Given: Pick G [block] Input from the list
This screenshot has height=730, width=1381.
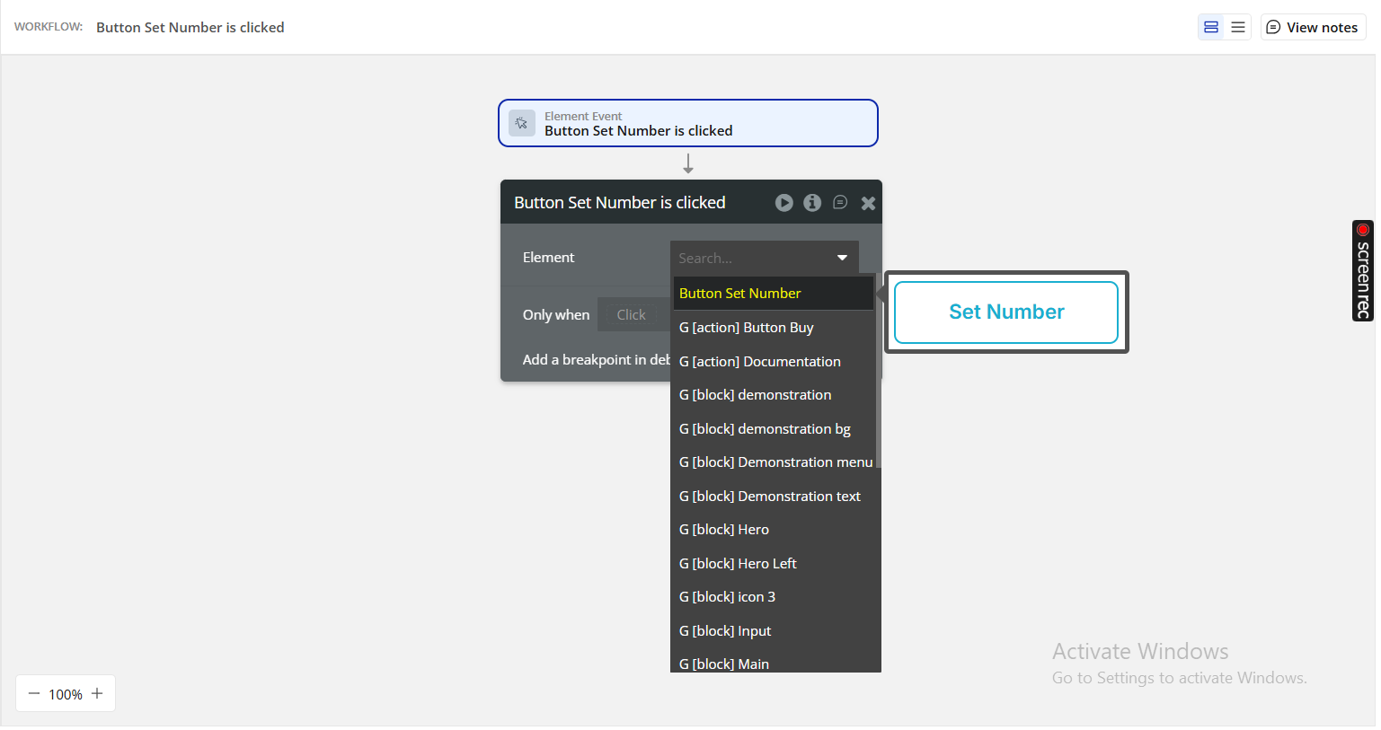Looking at the screenshot, I should (775, 631).
